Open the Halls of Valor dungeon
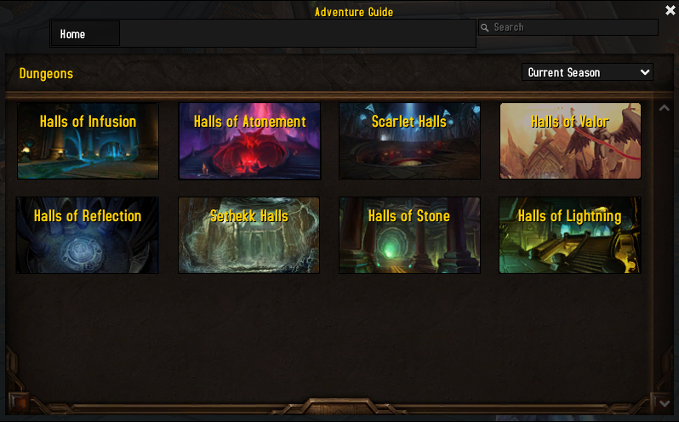Viewport: 679px width, 422px height. pyautogui.click(x=570, y=140)
